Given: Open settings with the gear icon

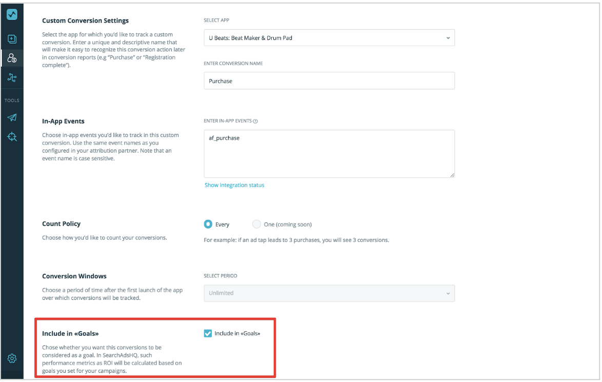Looking at the screenshot, I should [12, 358].
